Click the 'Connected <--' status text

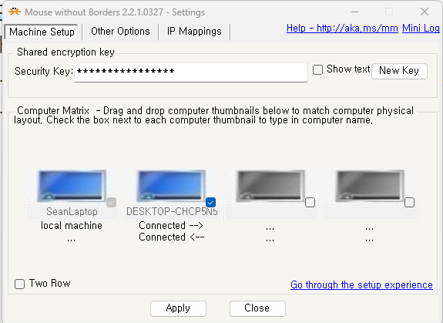[x=172, y=237]
